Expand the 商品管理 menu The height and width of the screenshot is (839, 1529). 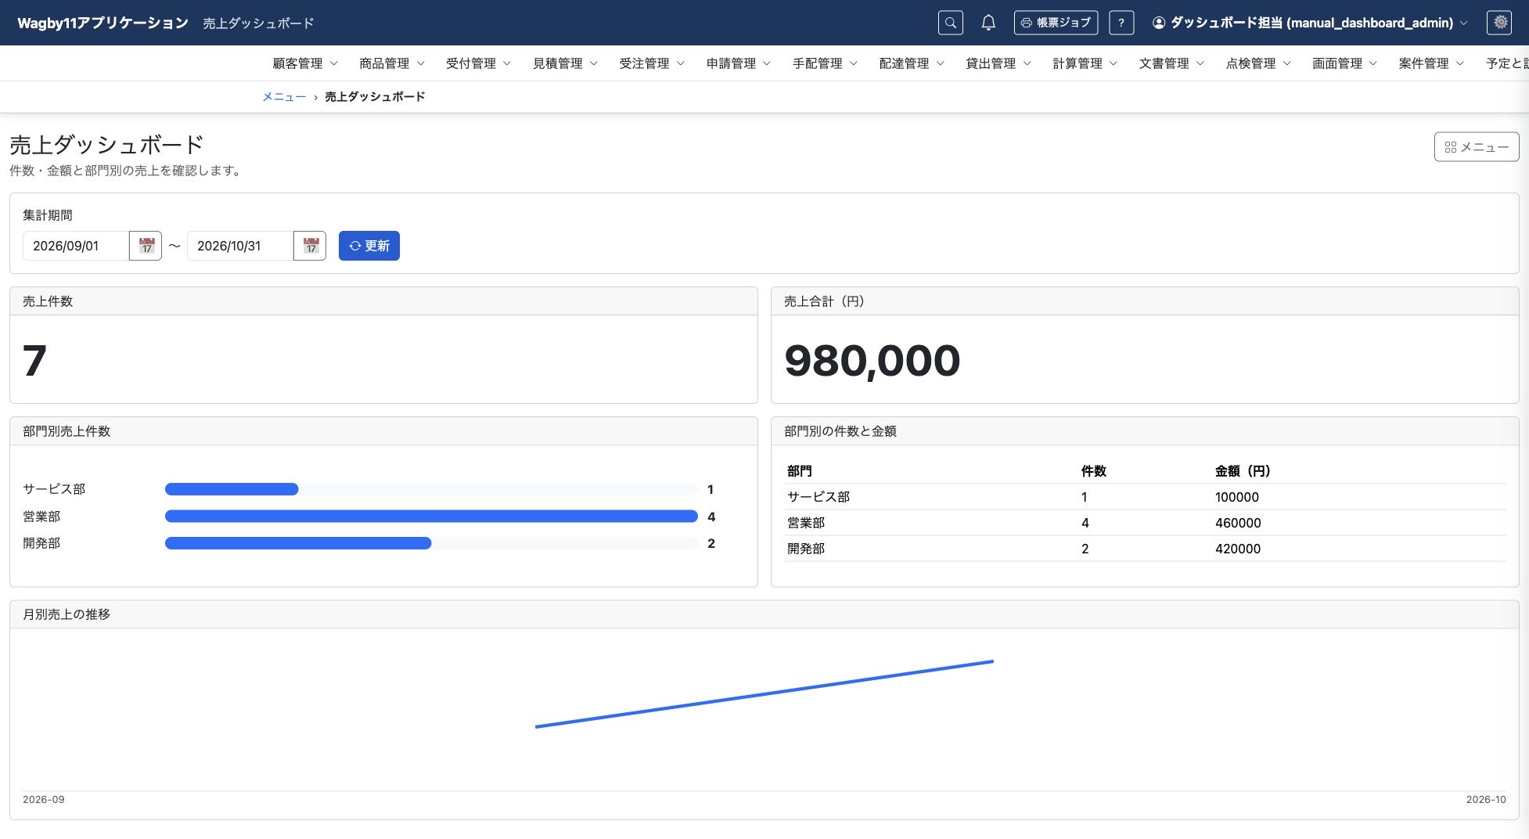click(x=392, y=63)
